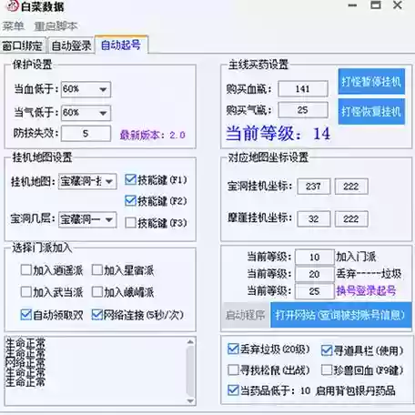415x415 pixels.
Task: Click 打怪恢复挂机 button
Action: [x=371, y=112]
